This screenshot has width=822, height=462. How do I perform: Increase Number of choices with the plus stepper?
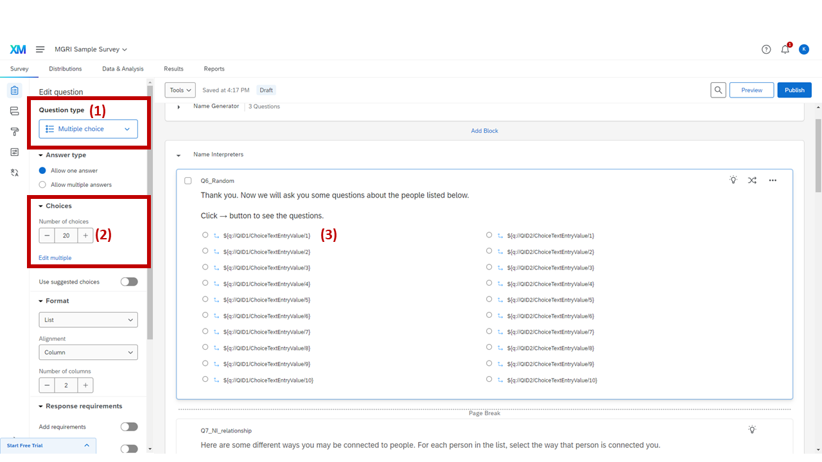point(85,235)
